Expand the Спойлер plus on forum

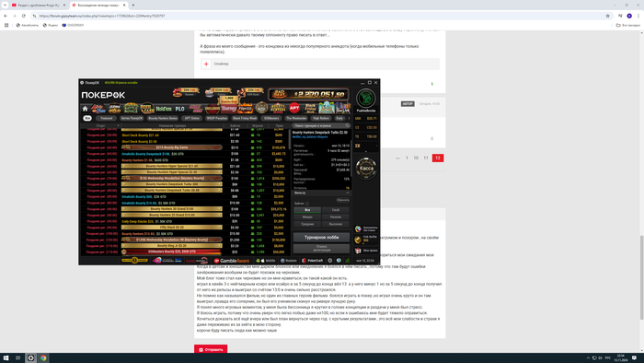pos(206,64)
